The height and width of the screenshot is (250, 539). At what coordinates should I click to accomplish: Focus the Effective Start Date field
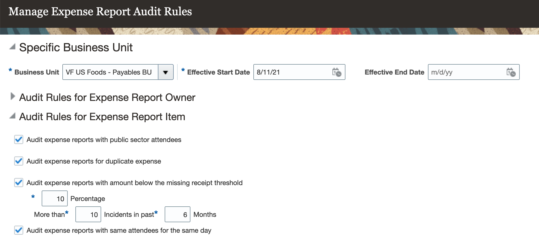pyautogui.click(x=292, y=72)
